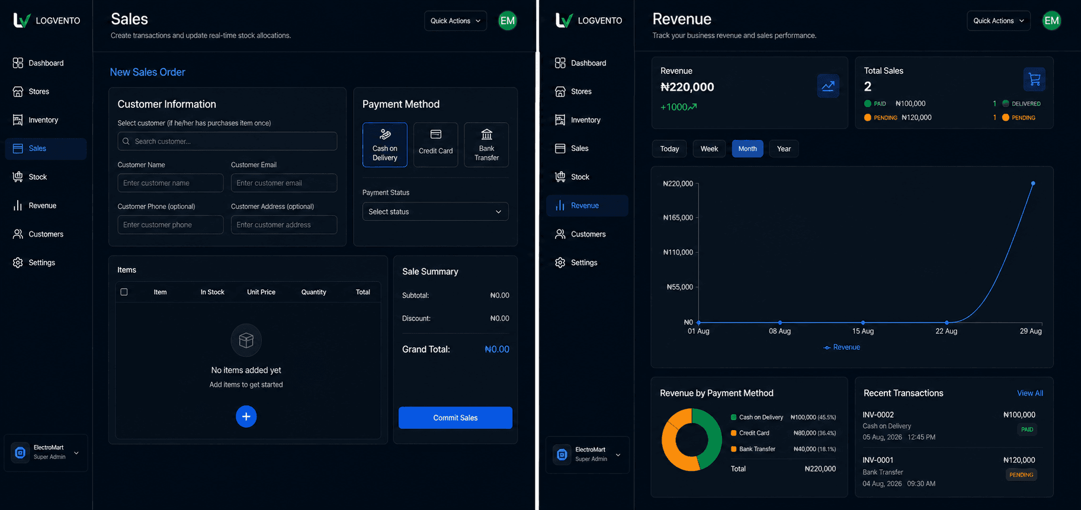The image size is (1081, 510).
Task: Open INV-0001 transaction row
Action: pyautogui.click(x=950, y=472)
